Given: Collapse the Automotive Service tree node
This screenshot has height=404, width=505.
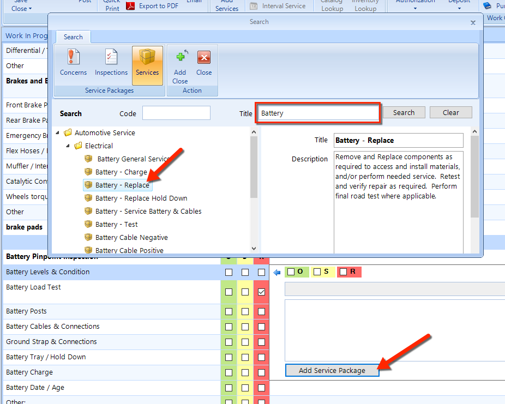Looking at the screenshot, I should click(x=58, y=132).
